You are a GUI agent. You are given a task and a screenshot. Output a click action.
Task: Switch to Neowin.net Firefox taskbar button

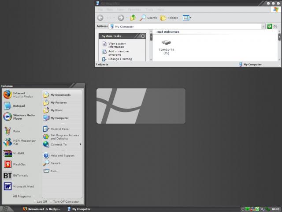click(42, 209)
